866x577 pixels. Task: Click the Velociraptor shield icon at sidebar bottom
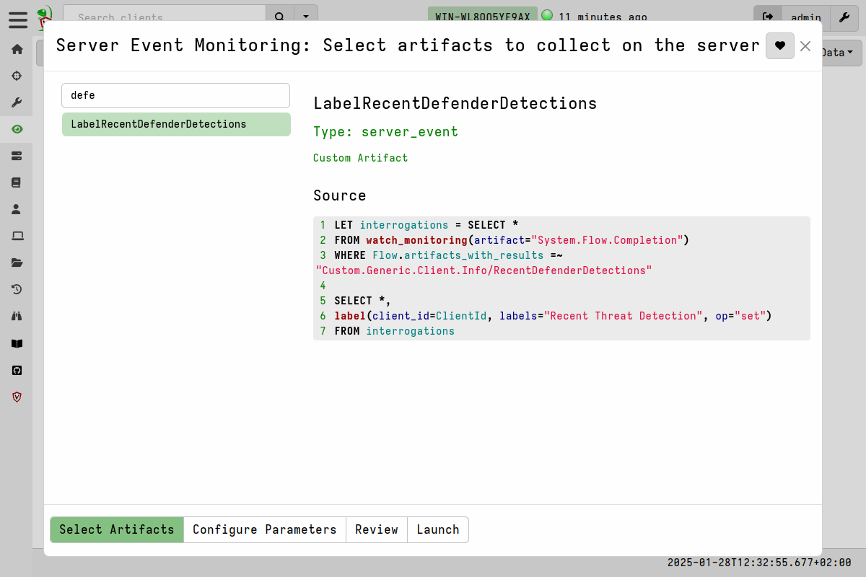coord(16,397)
